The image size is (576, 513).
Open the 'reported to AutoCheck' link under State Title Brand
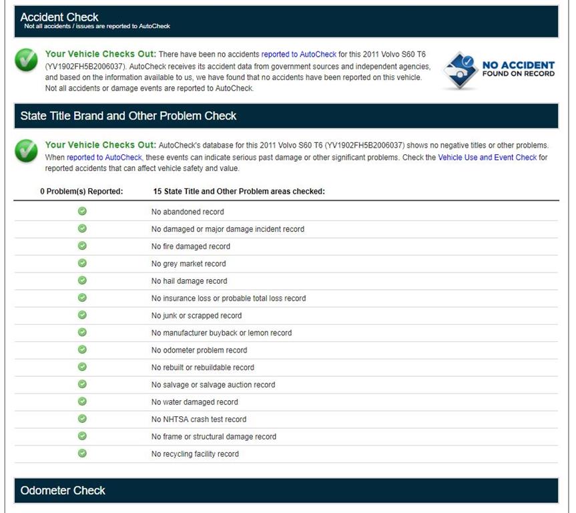tap(104, 158)
